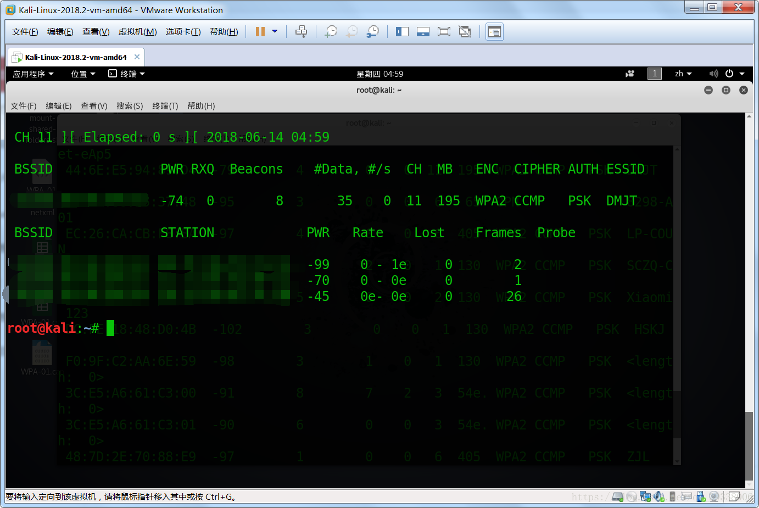Click the Beacons column header

click(x=256, y=169)
